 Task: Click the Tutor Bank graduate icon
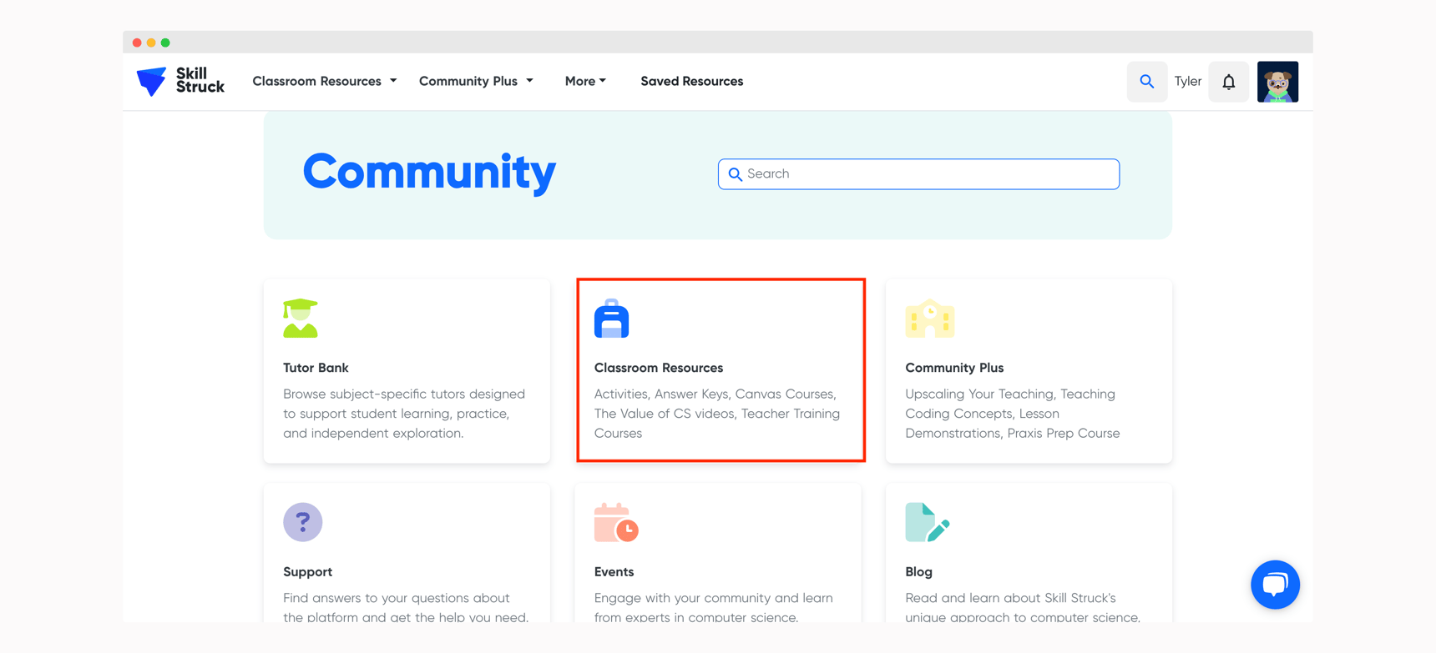point(301,319)
